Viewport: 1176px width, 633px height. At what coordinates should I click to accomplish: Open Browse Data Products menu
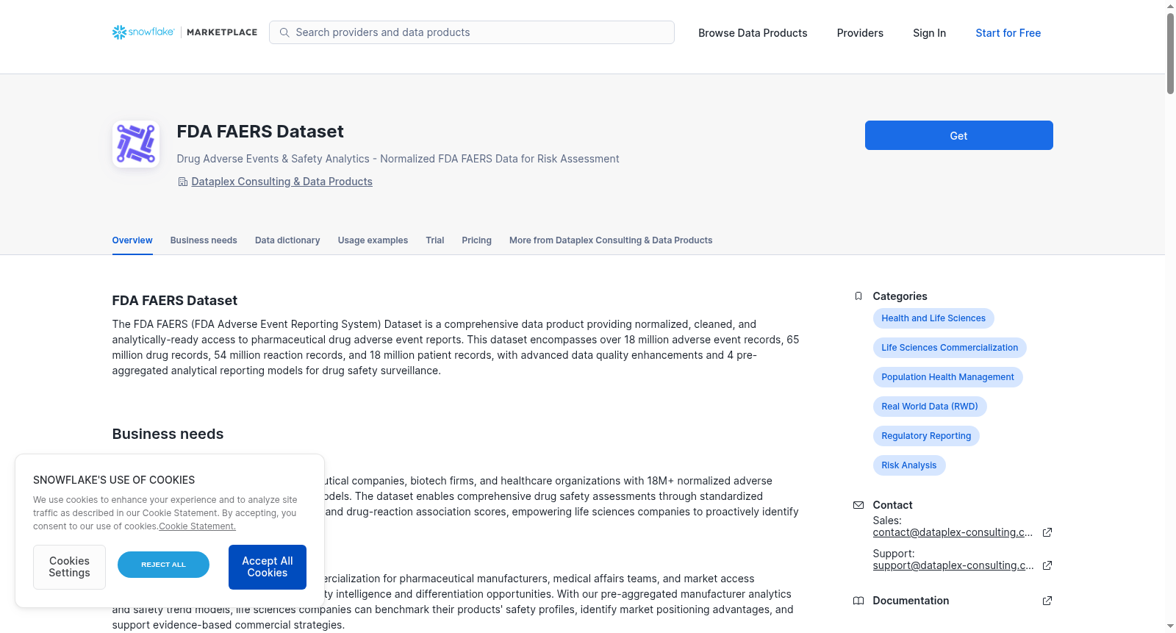click(753, 33)
